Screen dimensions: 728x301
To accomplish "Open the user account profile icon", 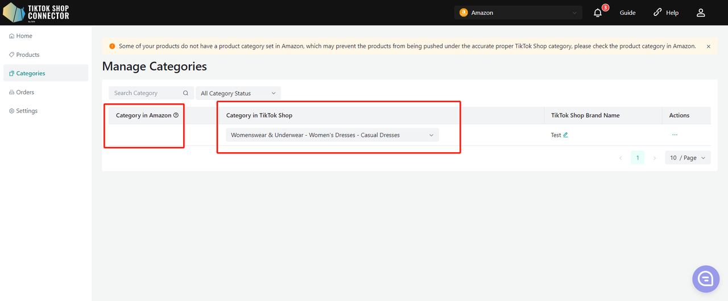I will tap(701, 12).
